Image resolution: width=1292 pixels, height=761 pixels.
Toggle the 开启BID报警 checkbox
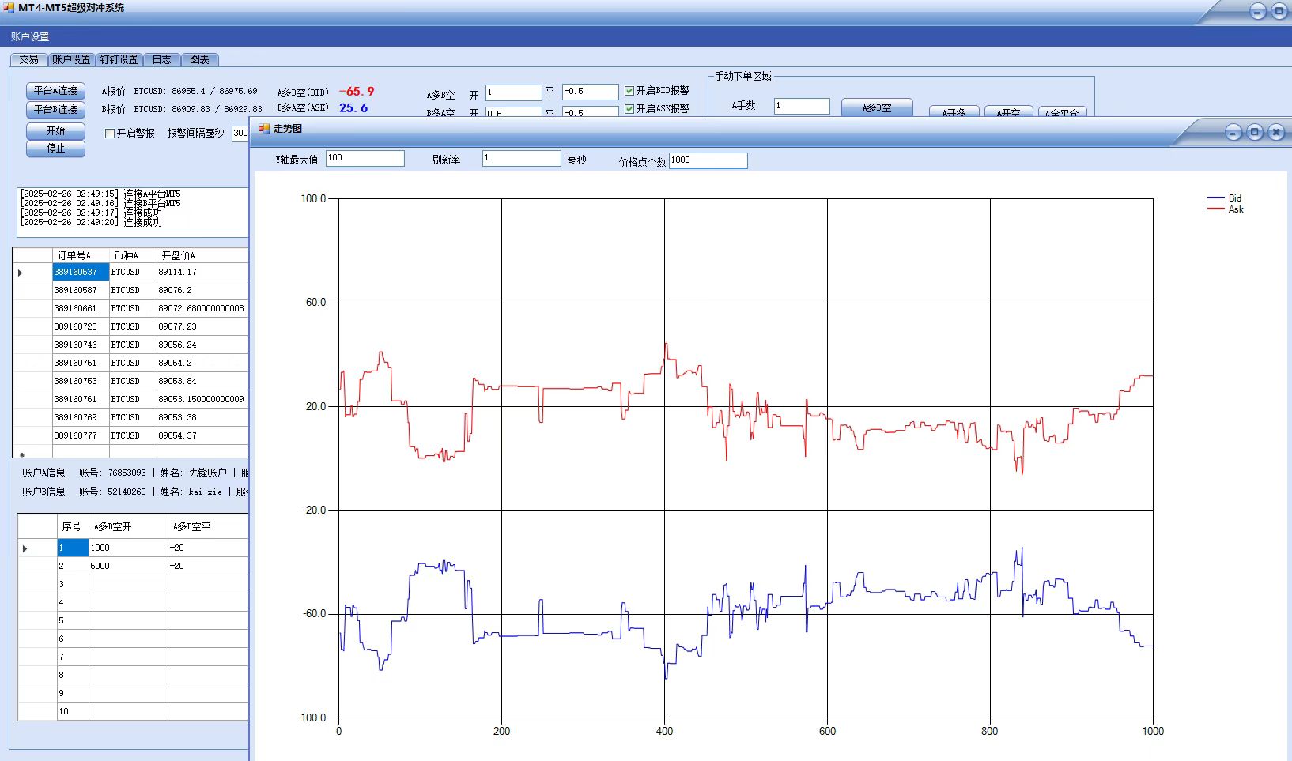click(x=629, y=91)
